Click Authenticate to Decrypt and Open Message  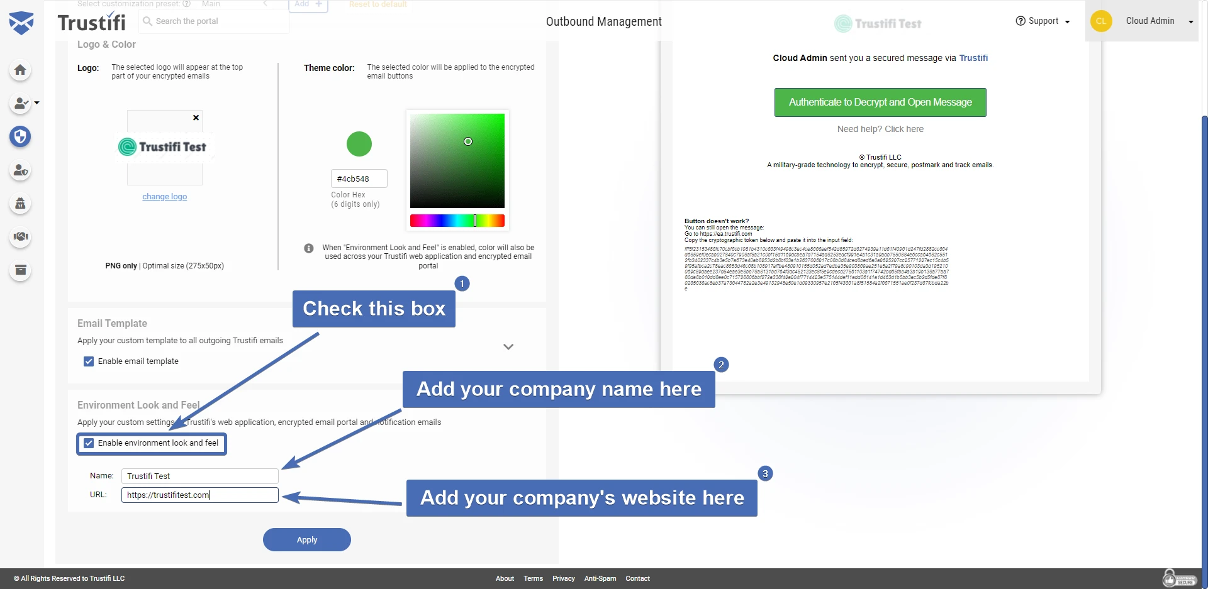880,102
